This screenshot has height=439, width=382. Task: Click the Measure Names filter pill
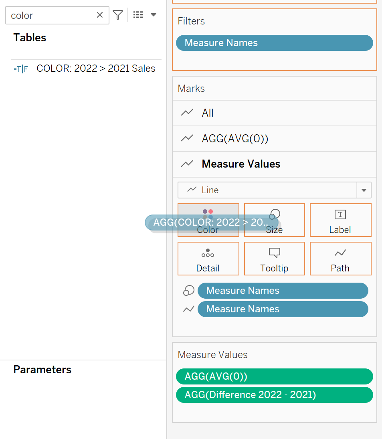[x=274, y=43]
